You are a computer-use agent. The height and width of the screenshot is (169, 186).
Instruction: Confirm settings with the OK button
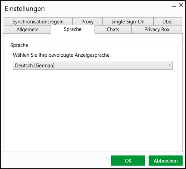coord(128,161)
